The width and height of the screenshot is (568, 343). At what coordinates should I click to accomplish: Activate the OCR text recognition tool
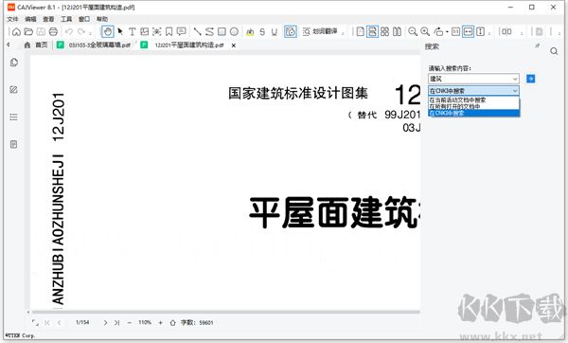(x=156, y=32)
